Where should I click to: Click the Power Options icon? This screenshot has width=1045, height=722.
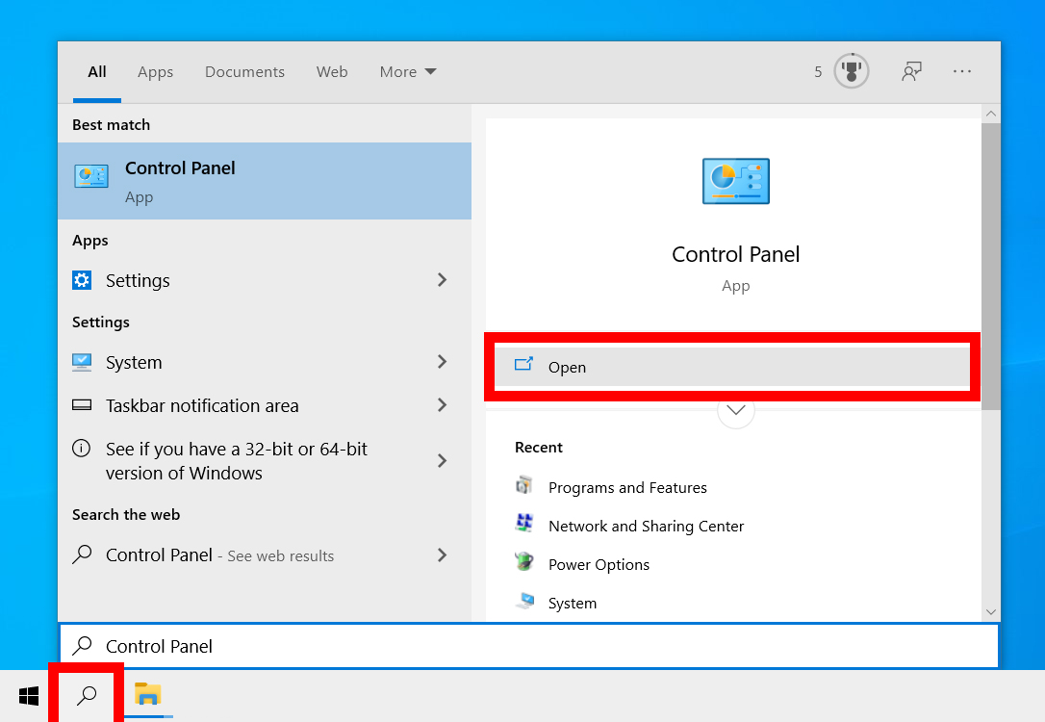point(524,561)
